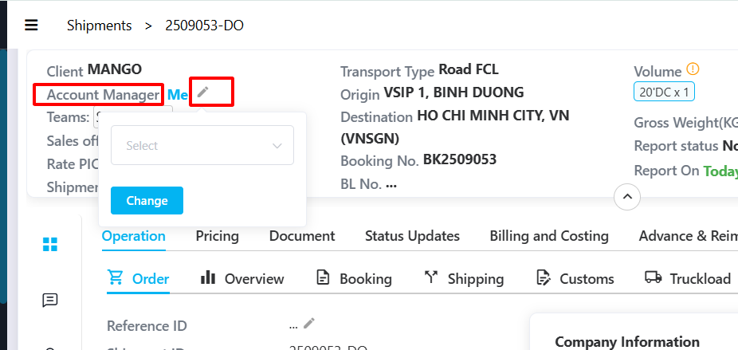The height and width of the screenshot is (350, 738).
Task: Open the chat messages sidebar icon
Action: [50, 300]
